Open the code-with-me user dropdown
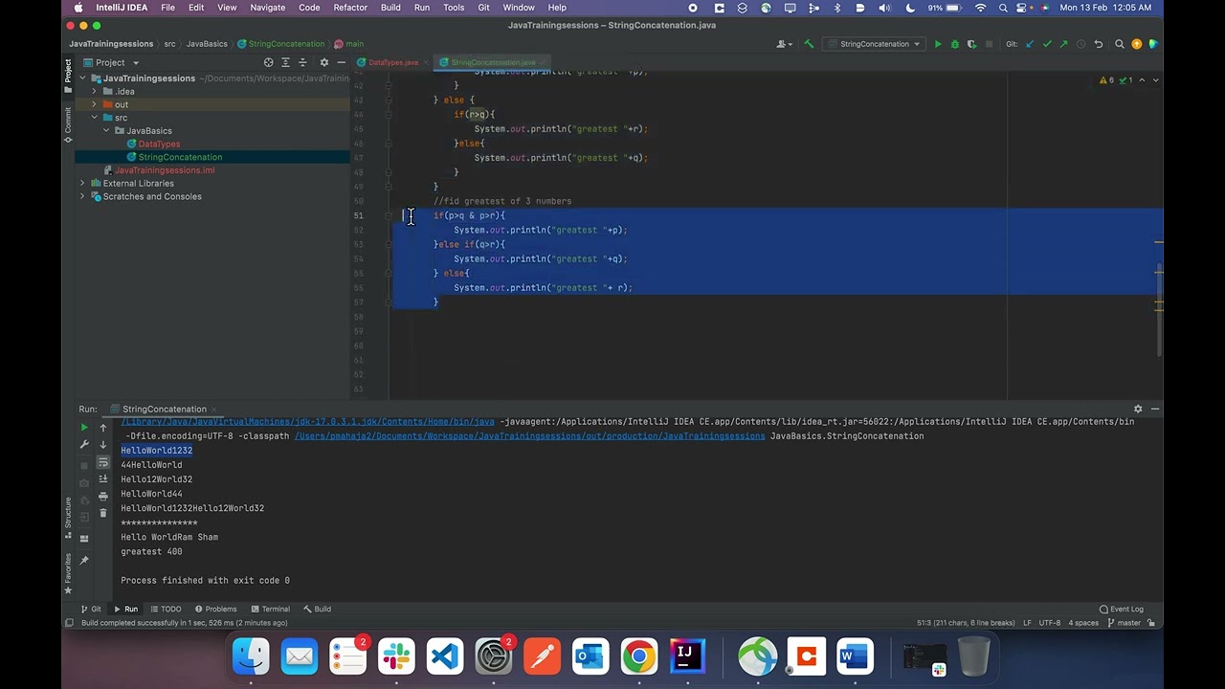Viewport: 1225px width, 689px height. point(785,44)
